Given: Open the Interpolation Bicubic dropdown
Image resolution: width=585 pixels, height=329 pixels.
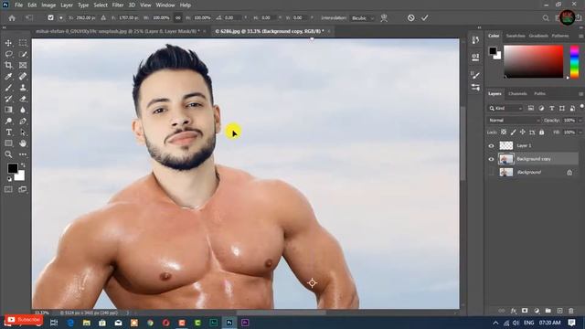Looking at the screenshot, I should click(363, 18).
